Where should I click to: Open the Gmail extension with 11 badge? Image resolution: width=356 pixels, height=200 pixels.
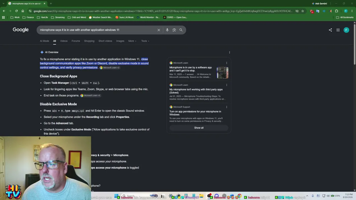(x=312, y=11)
